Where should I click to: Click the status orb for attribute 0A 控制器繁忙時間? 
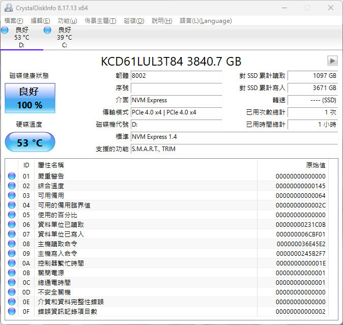[x=12, y=263]
